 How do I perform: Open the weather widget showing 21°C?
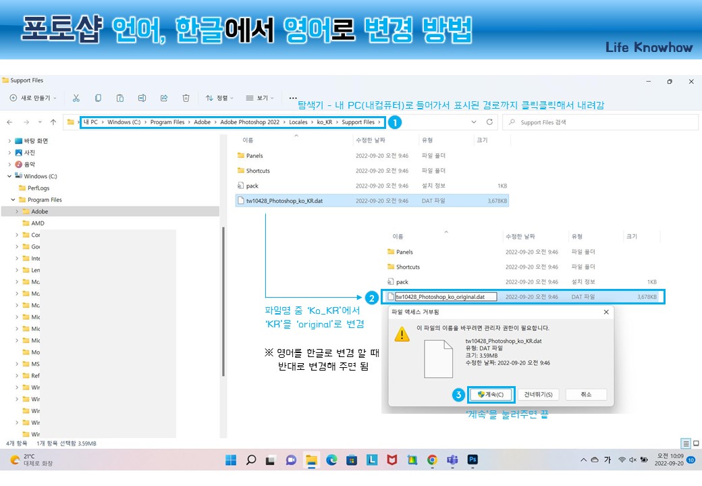pyautogui.click(x=31, y=460)
